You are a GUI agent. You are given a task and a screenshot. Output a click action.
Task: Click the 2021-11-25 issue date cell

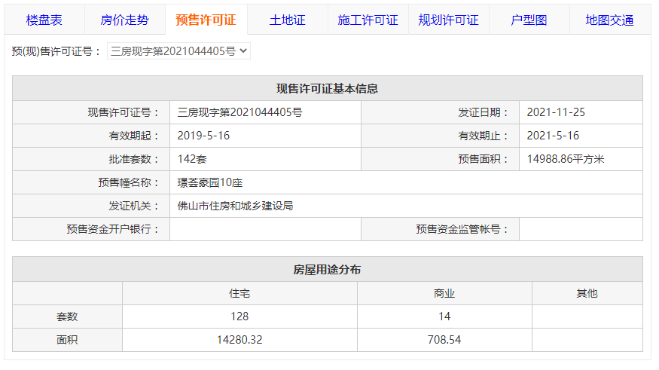(x=556, y=112)
